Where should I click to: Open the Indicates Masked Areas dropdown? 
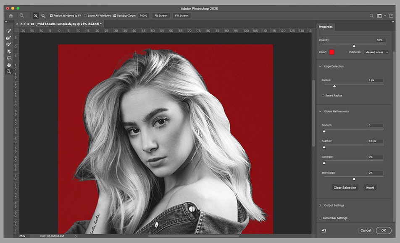coord(376,52)
